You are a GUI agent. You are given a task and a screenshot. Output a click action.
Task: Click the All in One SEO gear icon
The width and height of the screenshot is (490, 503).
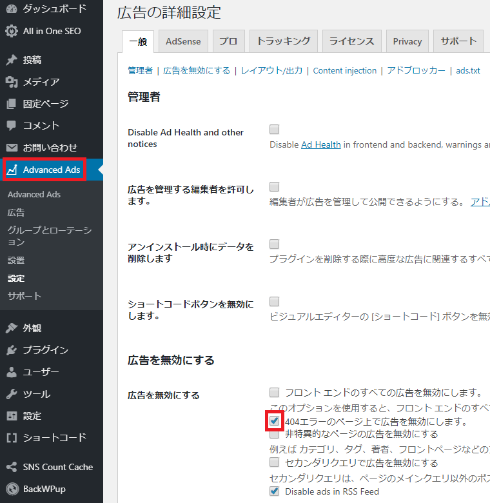pos(12,31)
